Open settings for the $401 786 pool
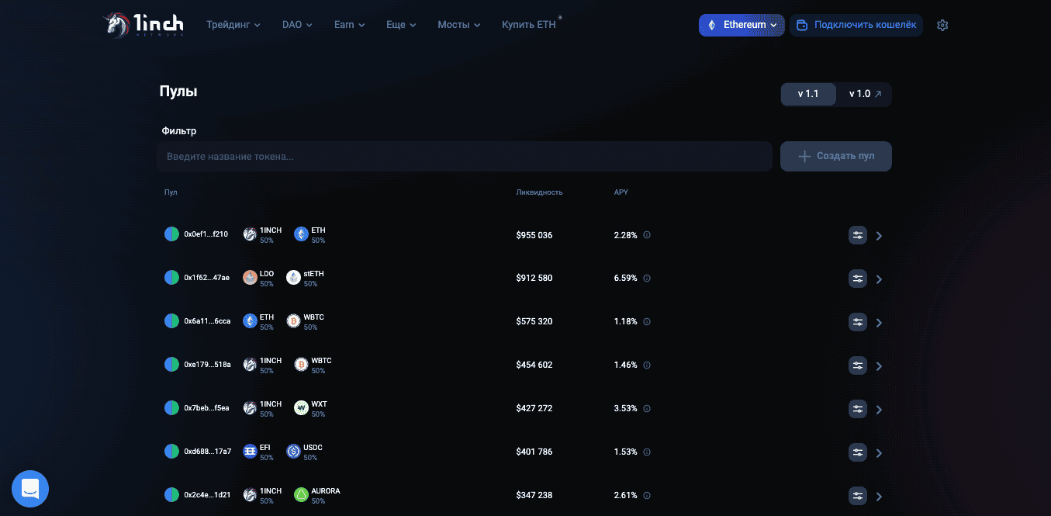The width and height of the screenshot is (1051, 516). click(857, 452)
